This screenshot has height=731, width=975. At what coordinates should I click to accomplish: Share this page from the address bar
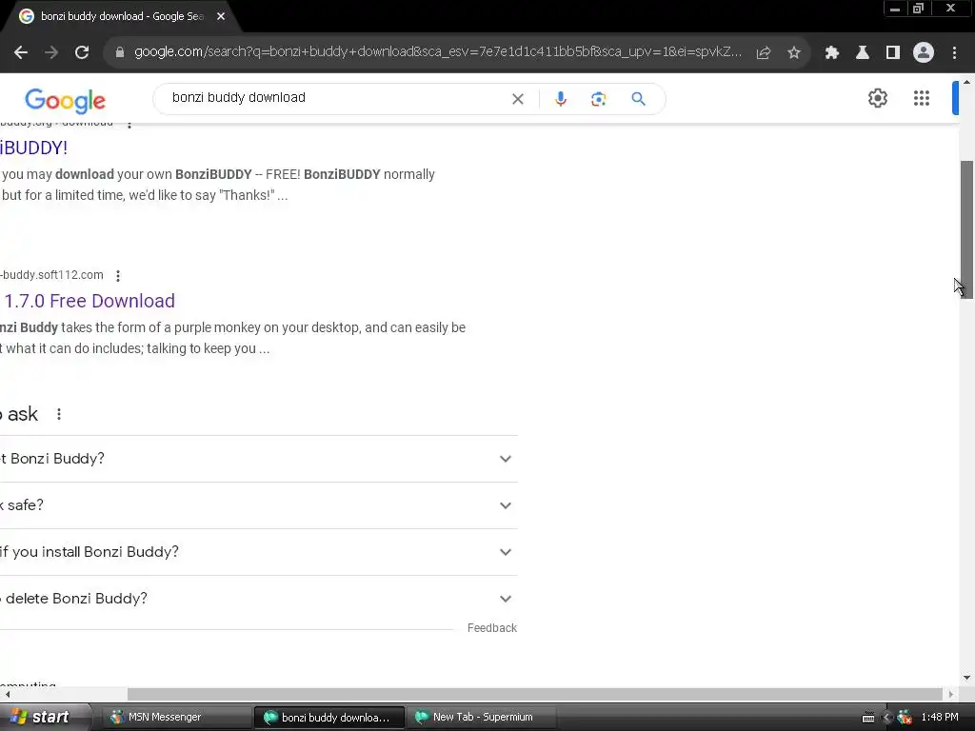(x=764, y=53)
